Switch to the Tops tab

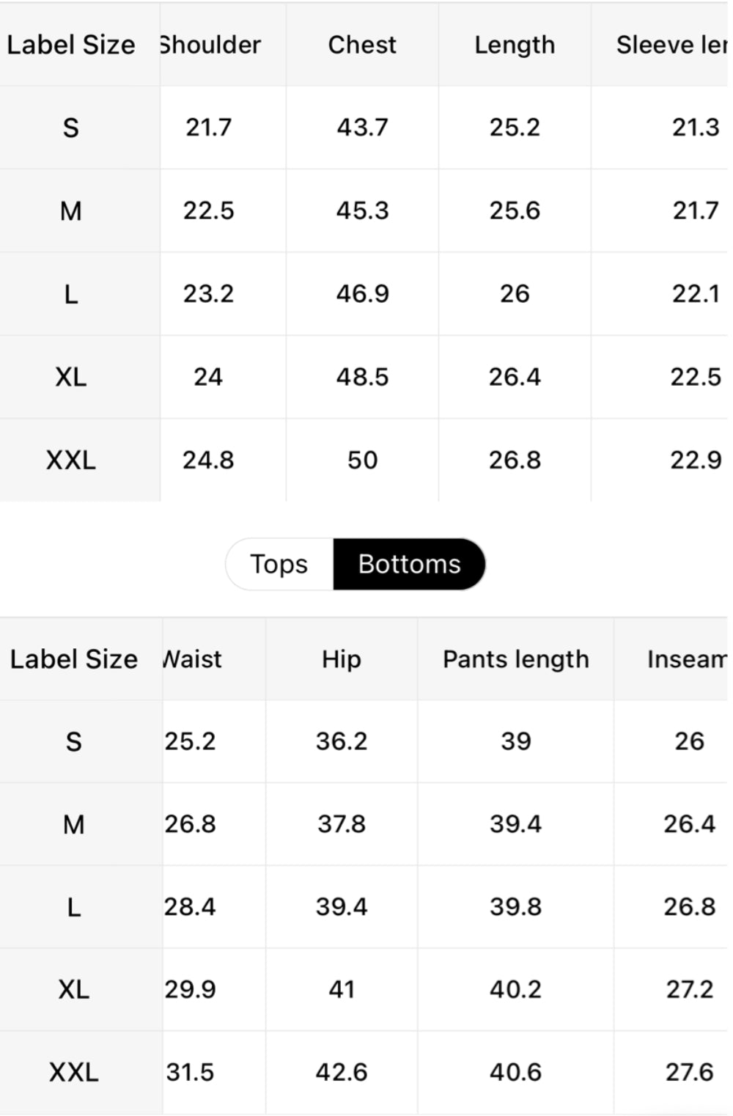[279, 564]
